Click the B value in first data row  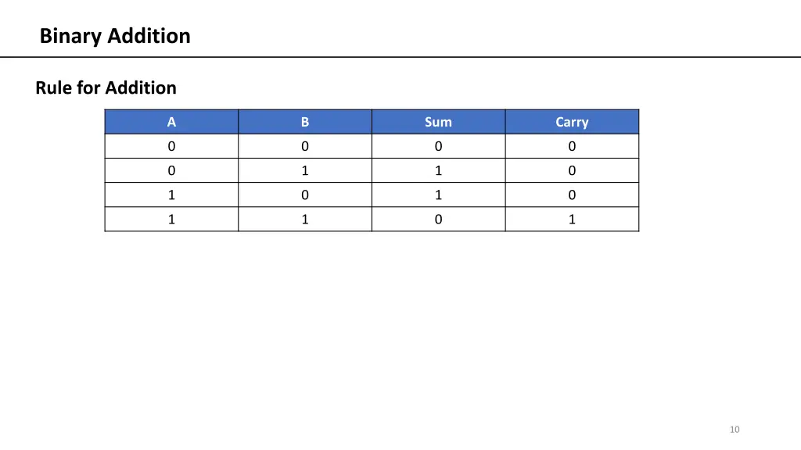[305, 146]
